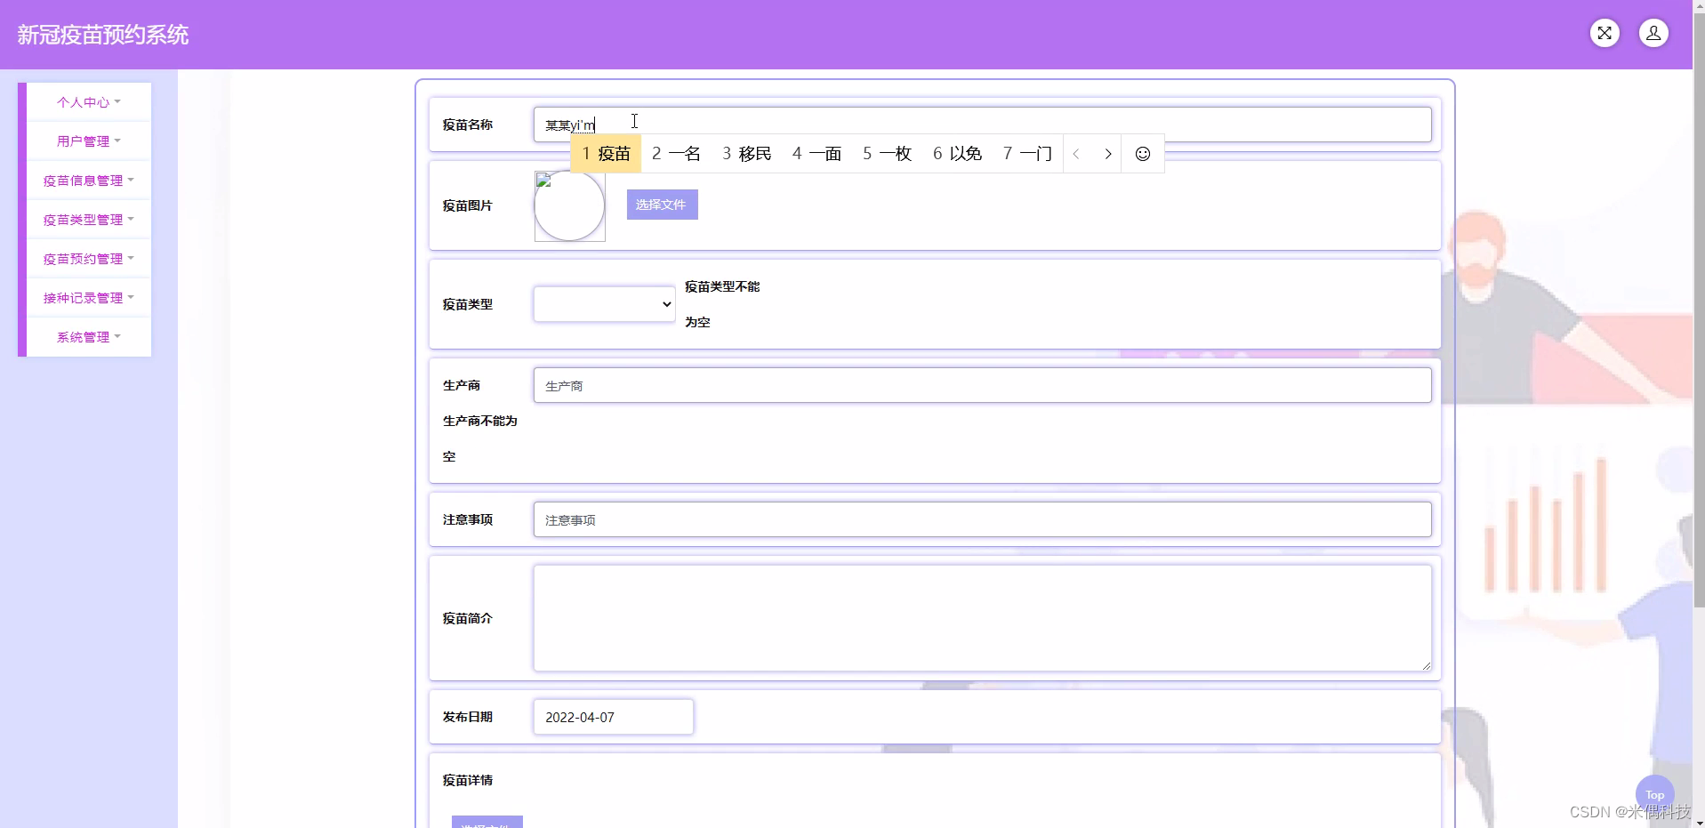
Task: Click the 疫苗类型不能为空 validation message
Action: pyautogui.click(x=722, y=304)
